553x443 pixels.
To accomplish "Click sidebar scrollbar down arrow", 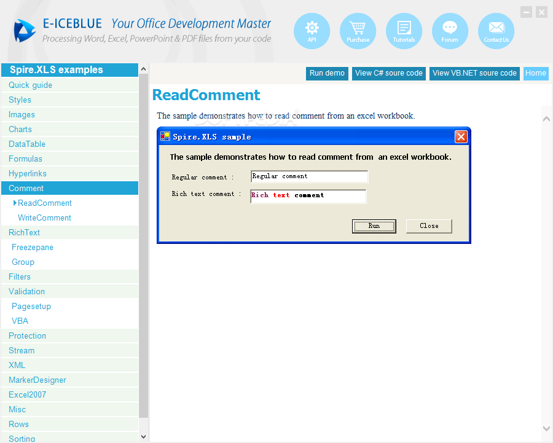I will click(144, 437).
